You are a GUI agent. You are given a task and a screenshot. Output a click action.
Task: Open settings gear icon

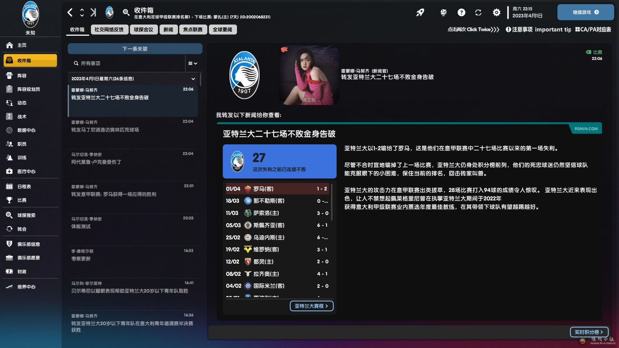496,13
